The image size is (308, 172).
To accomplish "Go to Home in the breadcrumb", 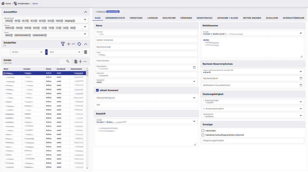I will click(x=6, y=3).
